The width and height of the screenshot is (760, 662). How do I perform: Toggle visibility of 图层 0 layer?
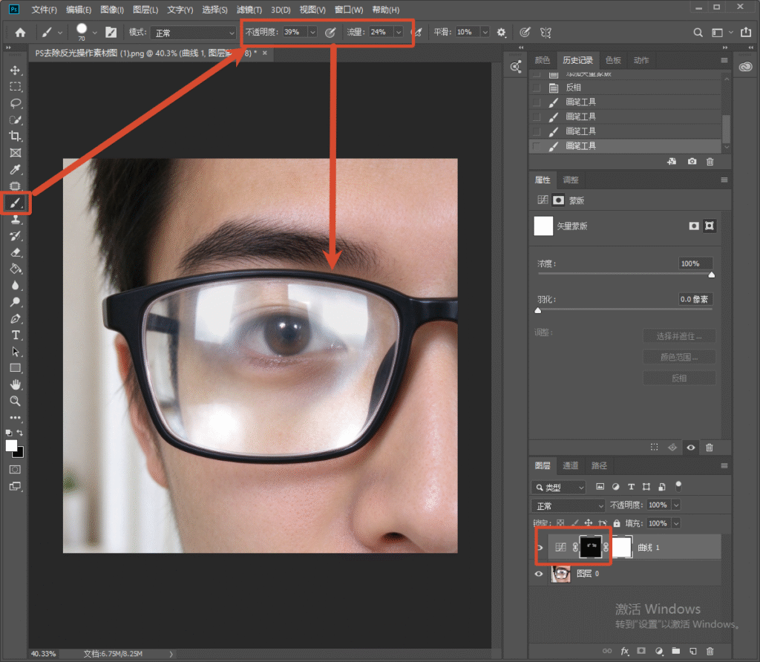click(x=539, y=574)
